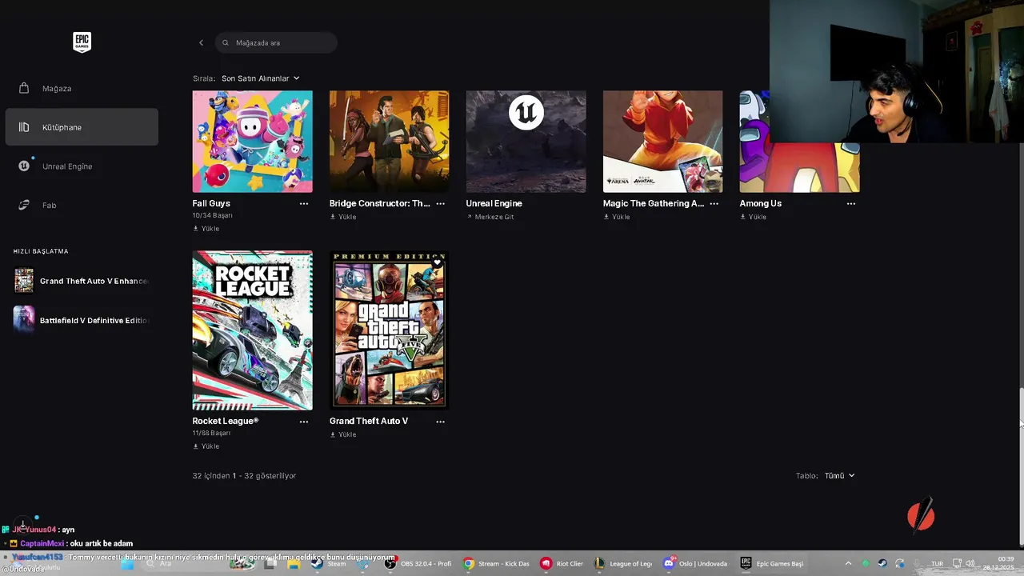Open the Unreal Engine tile thumbnail

[x=526, y=142]
